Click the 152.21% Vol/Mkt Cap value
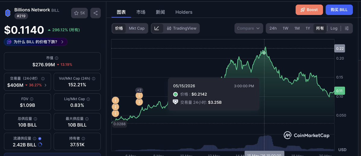 pyautogui.click(x=77, y=85)
